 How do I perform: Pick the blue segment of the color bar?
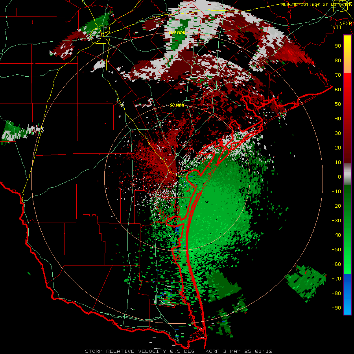pos(347,294)
